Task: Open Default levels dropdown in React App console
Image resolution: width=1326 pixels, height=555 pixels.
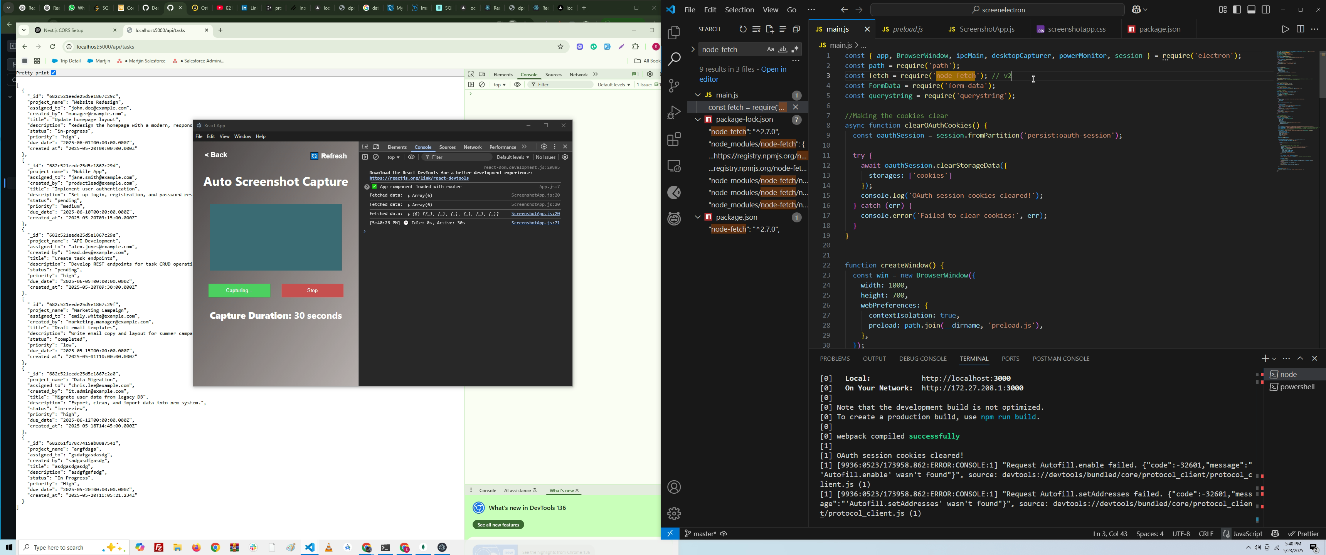Action: click(x=513, y=157)
